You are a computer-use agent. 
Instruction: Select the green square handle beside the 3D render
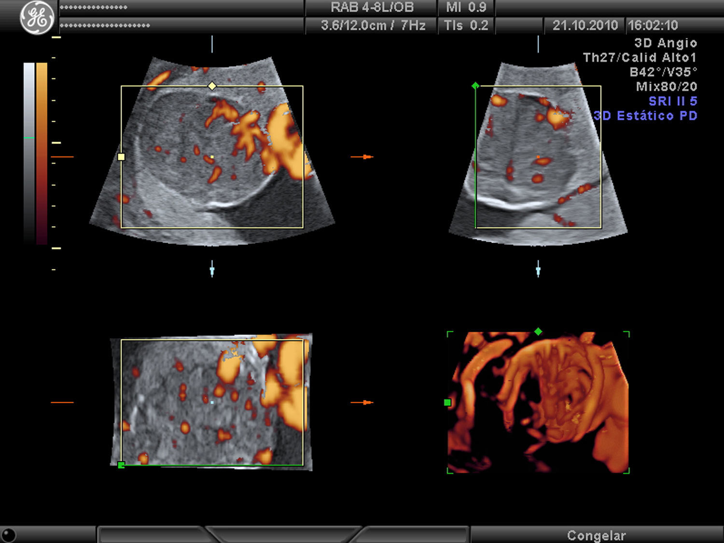pos(447,402)
